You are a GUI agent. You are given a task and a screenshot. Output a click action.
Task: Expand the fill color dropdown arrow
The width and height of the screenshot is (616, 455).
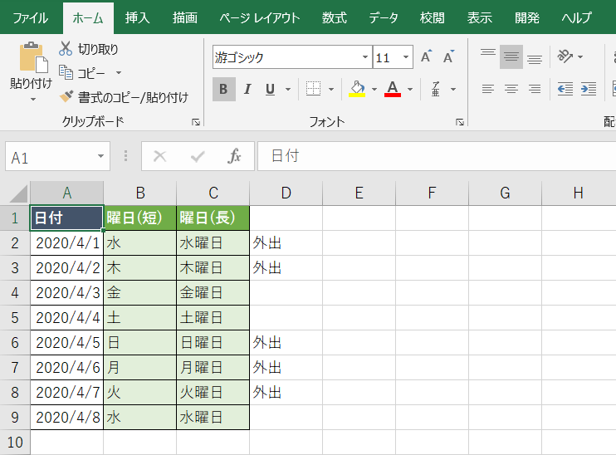coord(374,89)
